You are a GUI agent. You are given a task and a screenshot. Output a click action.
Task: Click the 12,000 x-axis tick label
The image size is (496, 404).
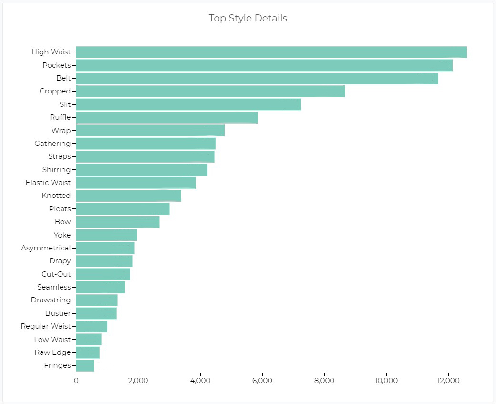click(448, 381)
